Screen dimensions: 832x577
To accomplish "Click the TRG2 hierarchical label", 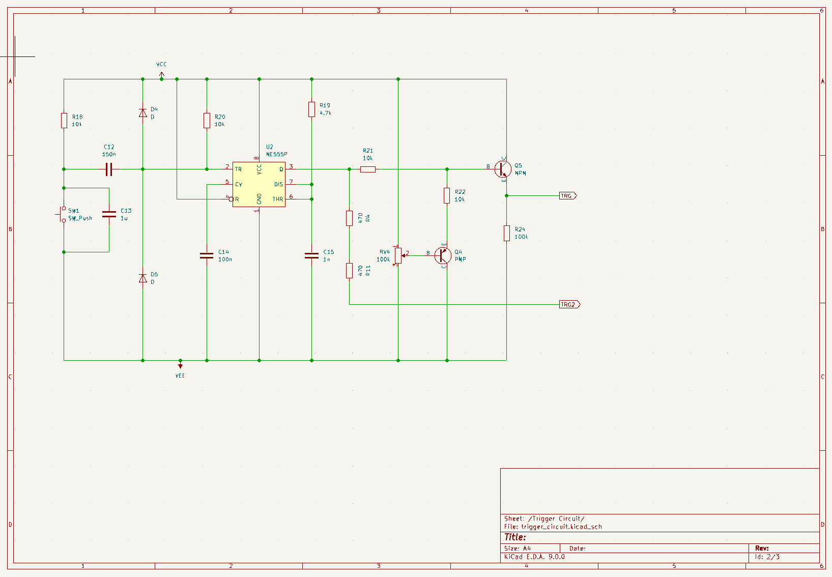I will 570,304.
